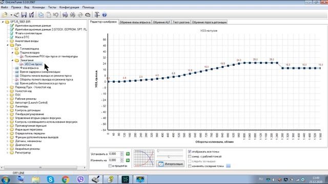Screen dimensions: 328x184
Task: Collapse the Зажигание folder
Action: click(12, 60)
